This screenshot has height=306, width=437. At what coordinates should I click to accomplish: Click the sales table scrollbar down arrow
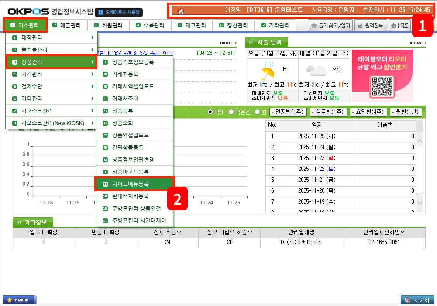[x=420, y=203]
